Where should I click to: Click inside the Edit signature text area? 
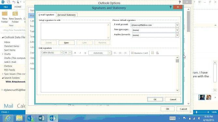point(109,74)
